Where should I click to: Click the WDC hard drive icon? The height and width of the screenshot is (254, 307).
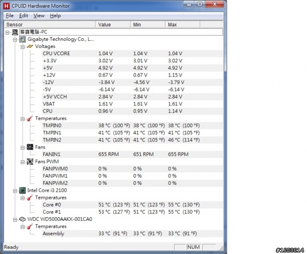point(23,219)
